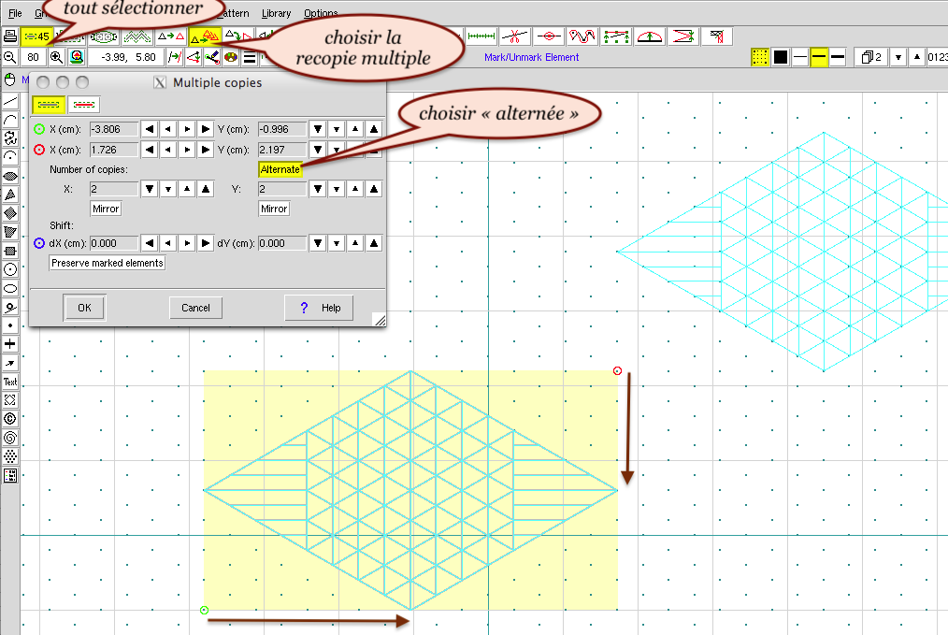Select the spiral drawing tool
The image size is (948, 635).
[10, 438]
